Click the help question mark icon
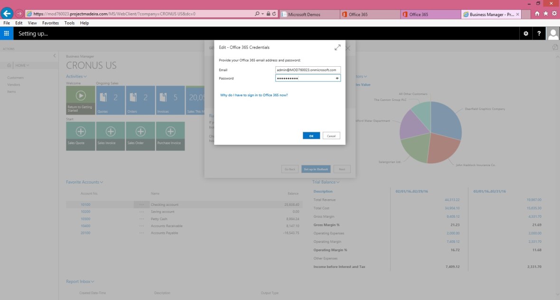Screen dimensions: 560x300 point(539,34)
